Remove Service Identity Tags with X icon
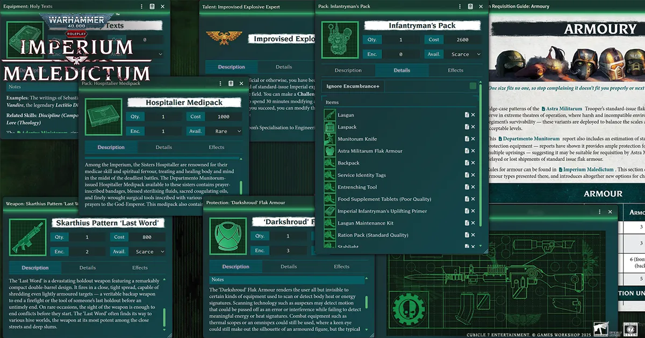The width and height of the screenshot is (645, 338). [x=473, y=175]
